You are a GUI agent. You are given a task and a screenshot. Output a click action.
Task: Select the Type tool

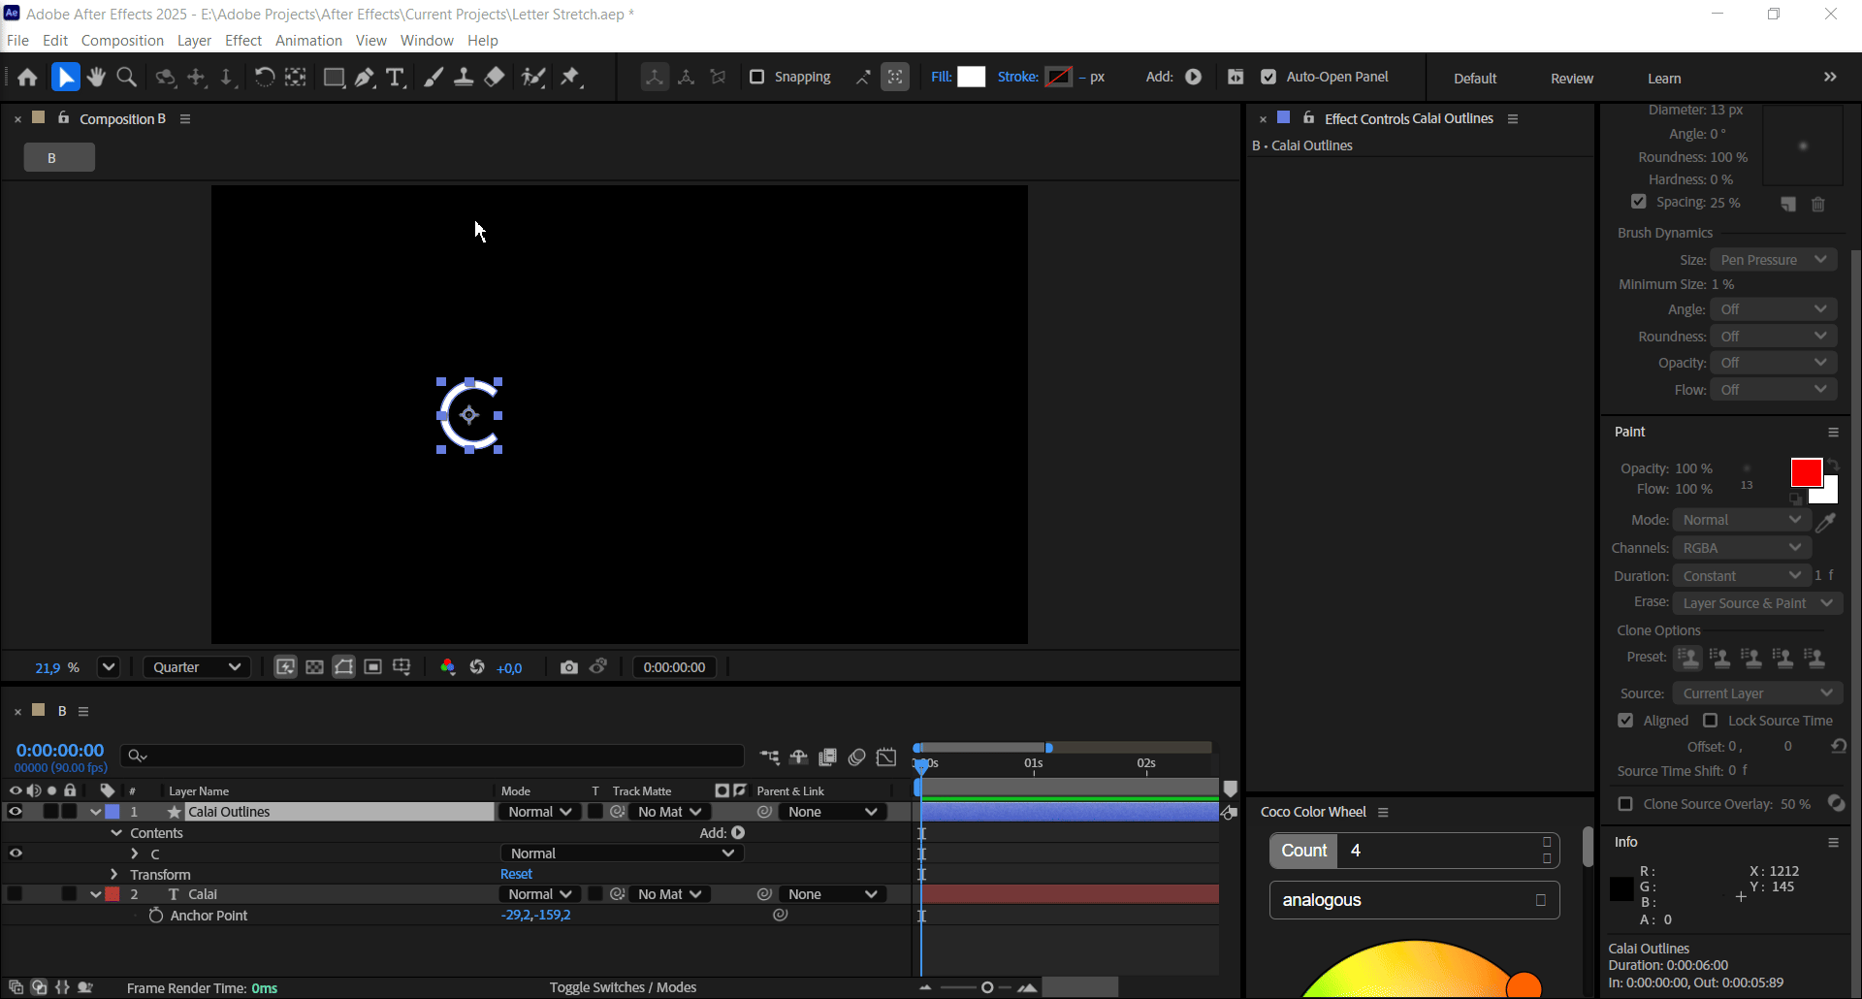point(395,78)
